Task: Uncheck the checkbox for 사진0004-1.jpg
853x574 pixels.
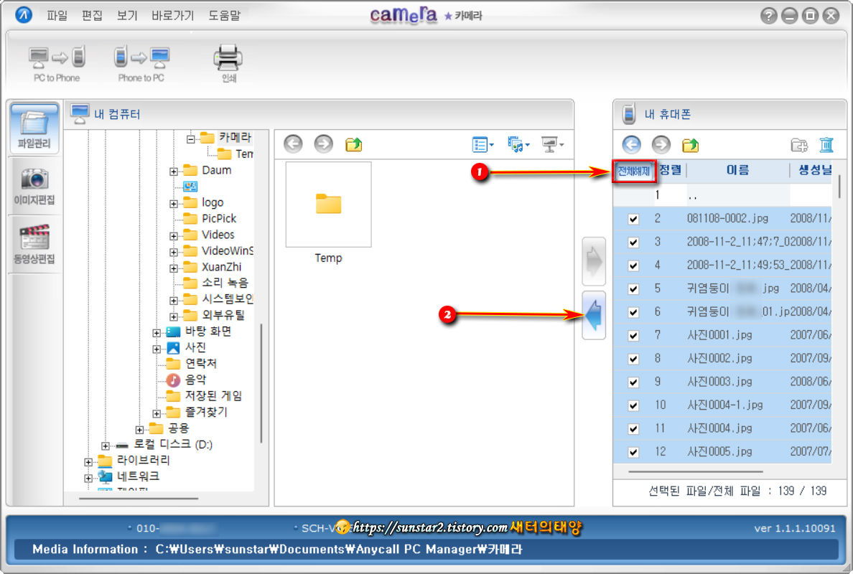Action: (x=633, y=406)
